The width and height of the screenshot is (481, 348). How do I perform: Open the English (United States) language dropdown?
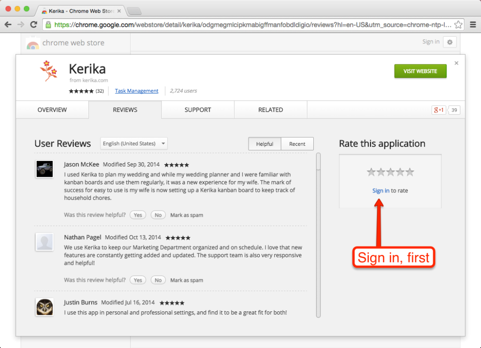[x=134, y=143]
